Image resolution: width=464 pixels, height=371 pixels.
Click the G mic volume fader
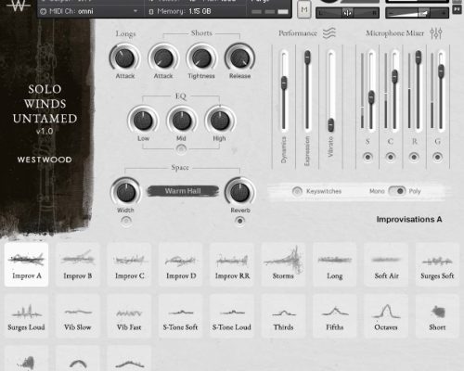click(x=441, y=71)
